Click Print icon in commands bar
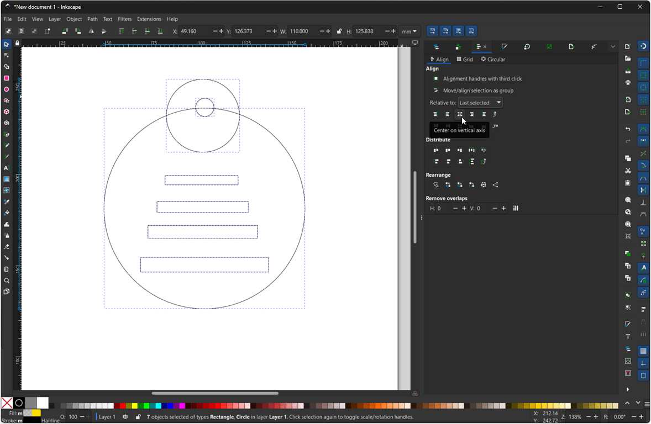651x424 pixels. point(628,83)
